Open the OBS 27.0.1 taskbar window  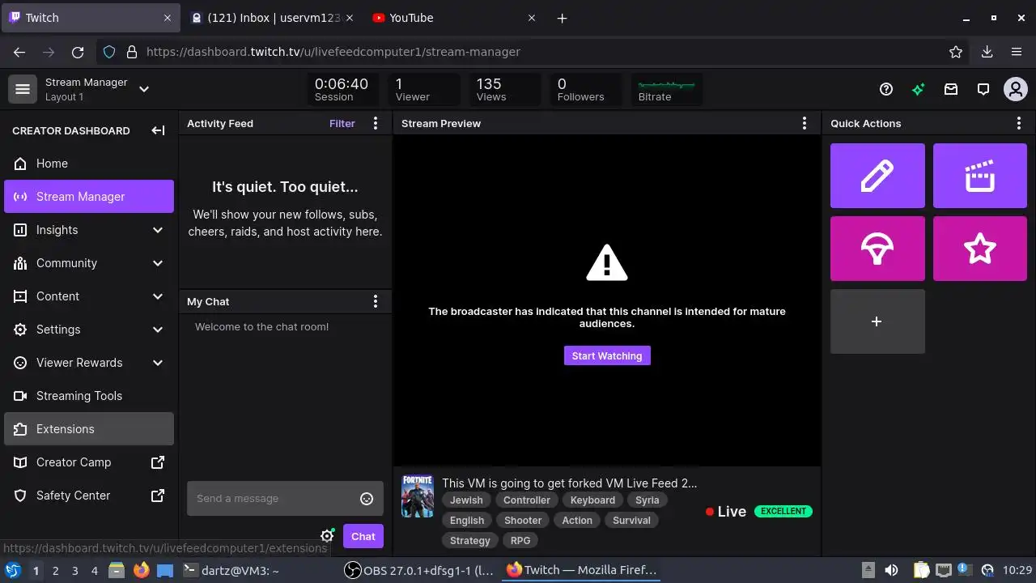click(419, 571)
